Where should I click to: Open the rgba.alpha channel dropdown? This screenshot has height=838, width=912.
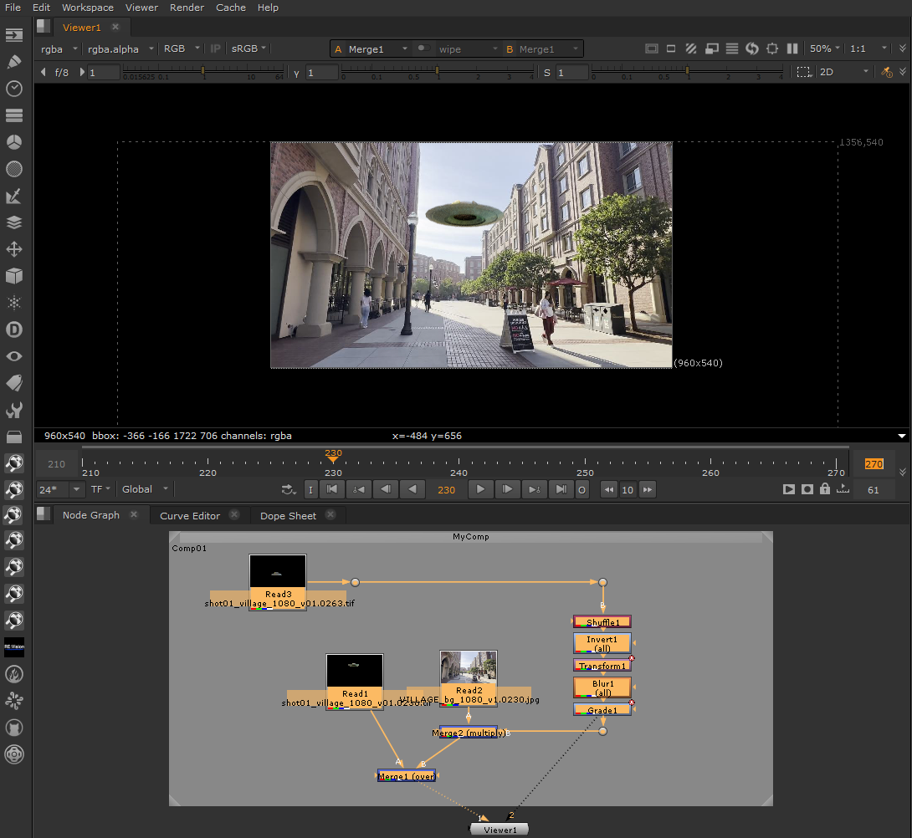120,49
